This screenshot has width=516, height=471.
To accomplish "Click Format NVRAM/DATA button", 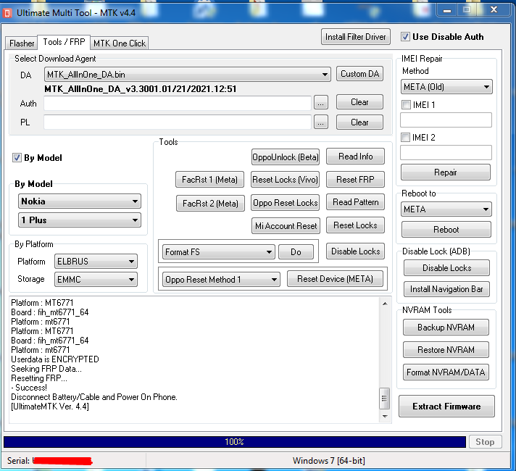I will click(446, 372).
